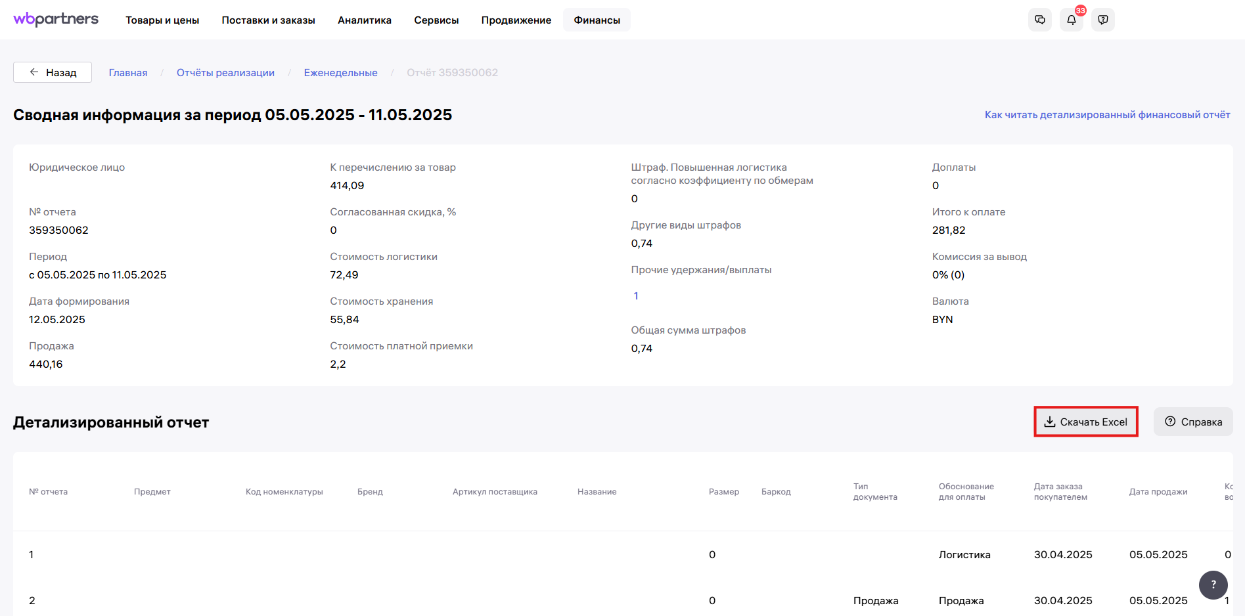Viewport: 1245px width, 616px height.
Task: Open the chat messages icon
Action: [x=1039, y=20]
